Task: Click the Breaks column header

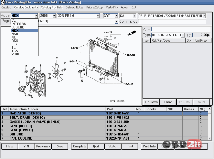Action: click(x=190, y=109)
